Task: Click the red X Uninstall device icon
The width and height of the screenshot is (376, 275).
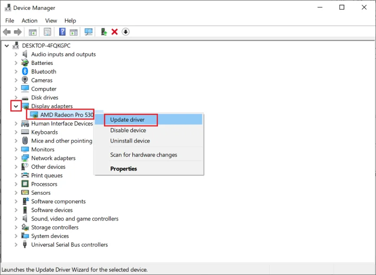Action: coord(115,31)
